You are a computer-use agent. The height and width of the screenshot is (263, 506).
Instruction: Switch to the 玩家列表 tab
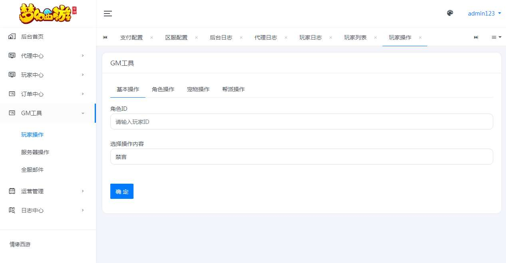[355, 37]
